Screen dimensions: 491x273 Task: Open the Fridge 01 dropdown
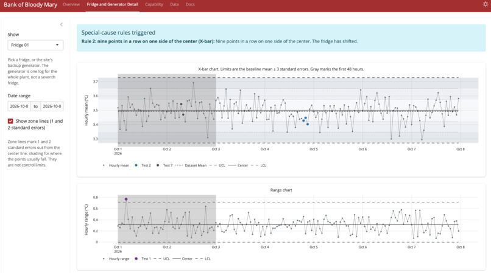[35, 45]
